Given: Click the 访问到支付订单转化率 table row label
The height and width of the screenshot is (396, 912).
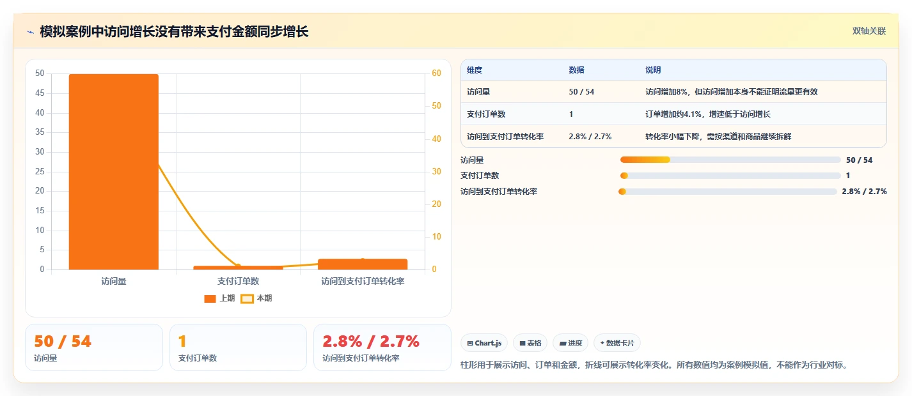Looking at the screenshot, I should [x=505, y=137].
